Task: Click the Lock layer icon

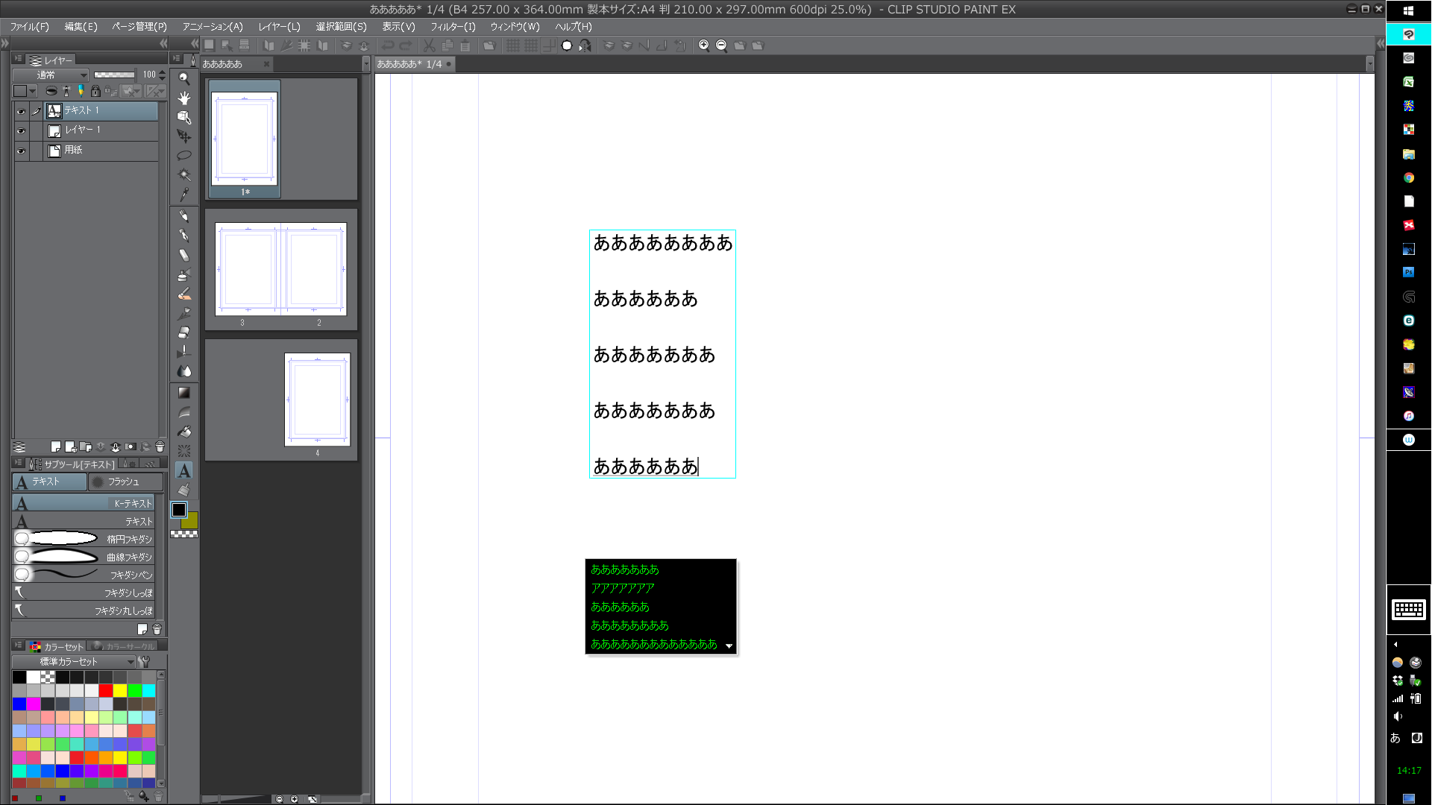Action: (95, 91)
